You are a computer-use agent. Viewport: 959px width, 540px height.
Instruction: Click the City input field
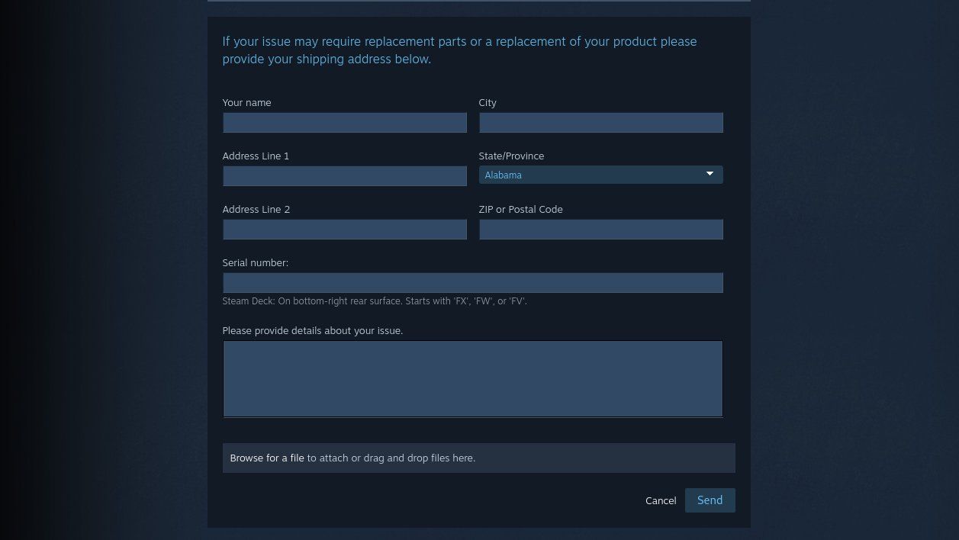coord(600,122)
